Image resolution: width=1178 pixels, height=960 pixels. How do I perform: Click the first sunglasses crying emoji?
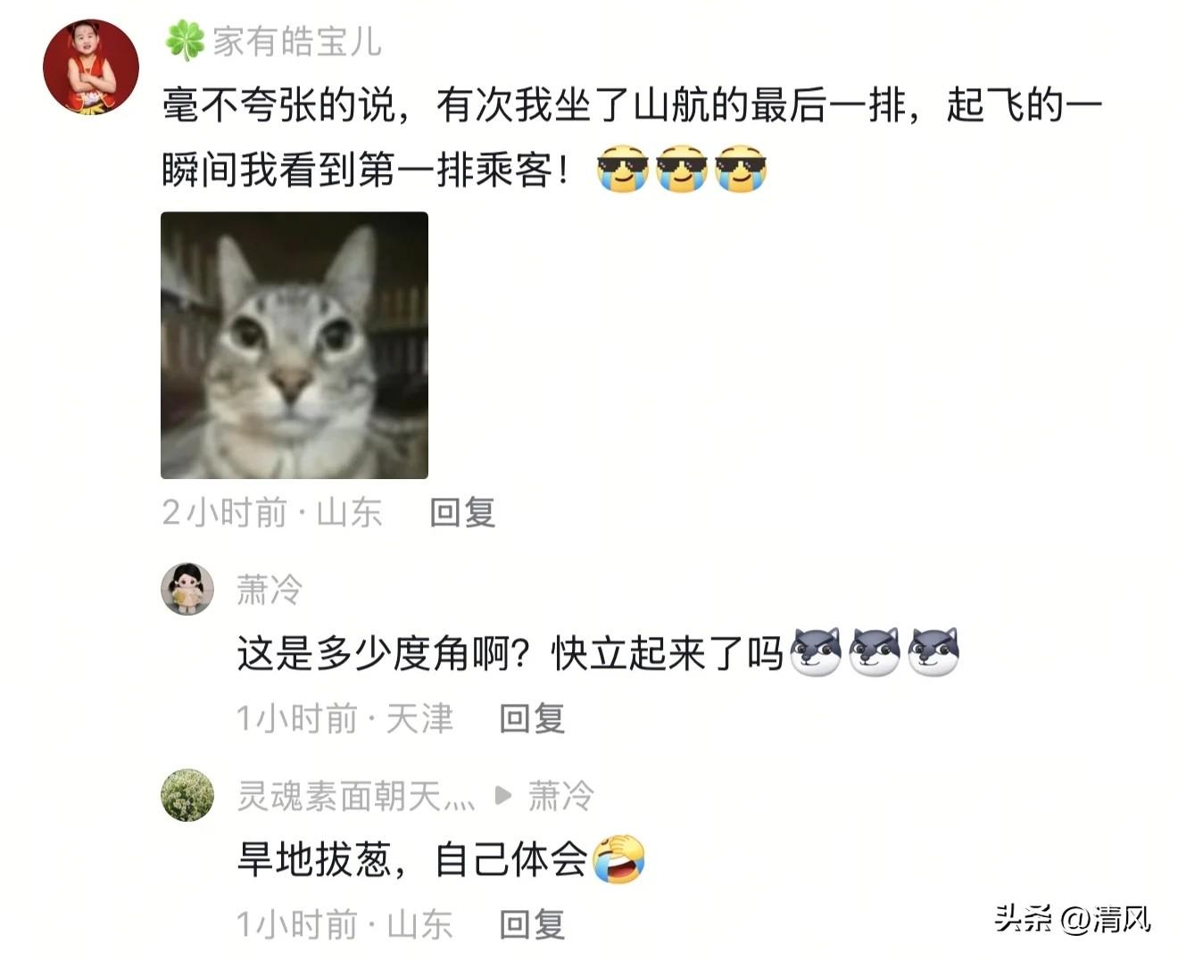coord(622,169)
